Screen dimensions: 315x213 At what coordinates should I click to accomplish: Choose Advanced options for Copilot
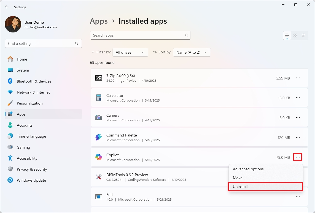[248, 169]
